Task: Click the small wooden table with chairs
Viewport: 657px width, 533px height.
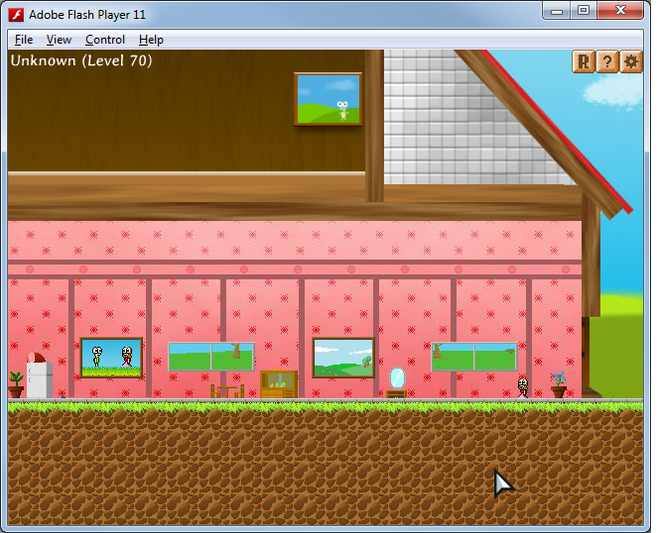Action: [227, 390]
